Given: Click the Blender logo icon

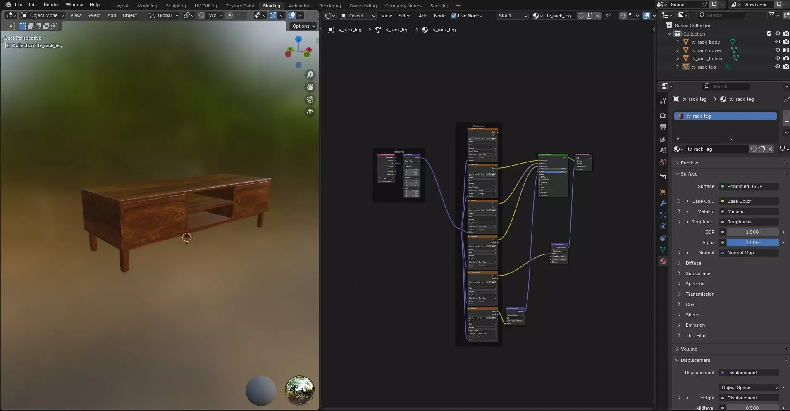Looking at the screenshot, I should click(x=8, y=5).
